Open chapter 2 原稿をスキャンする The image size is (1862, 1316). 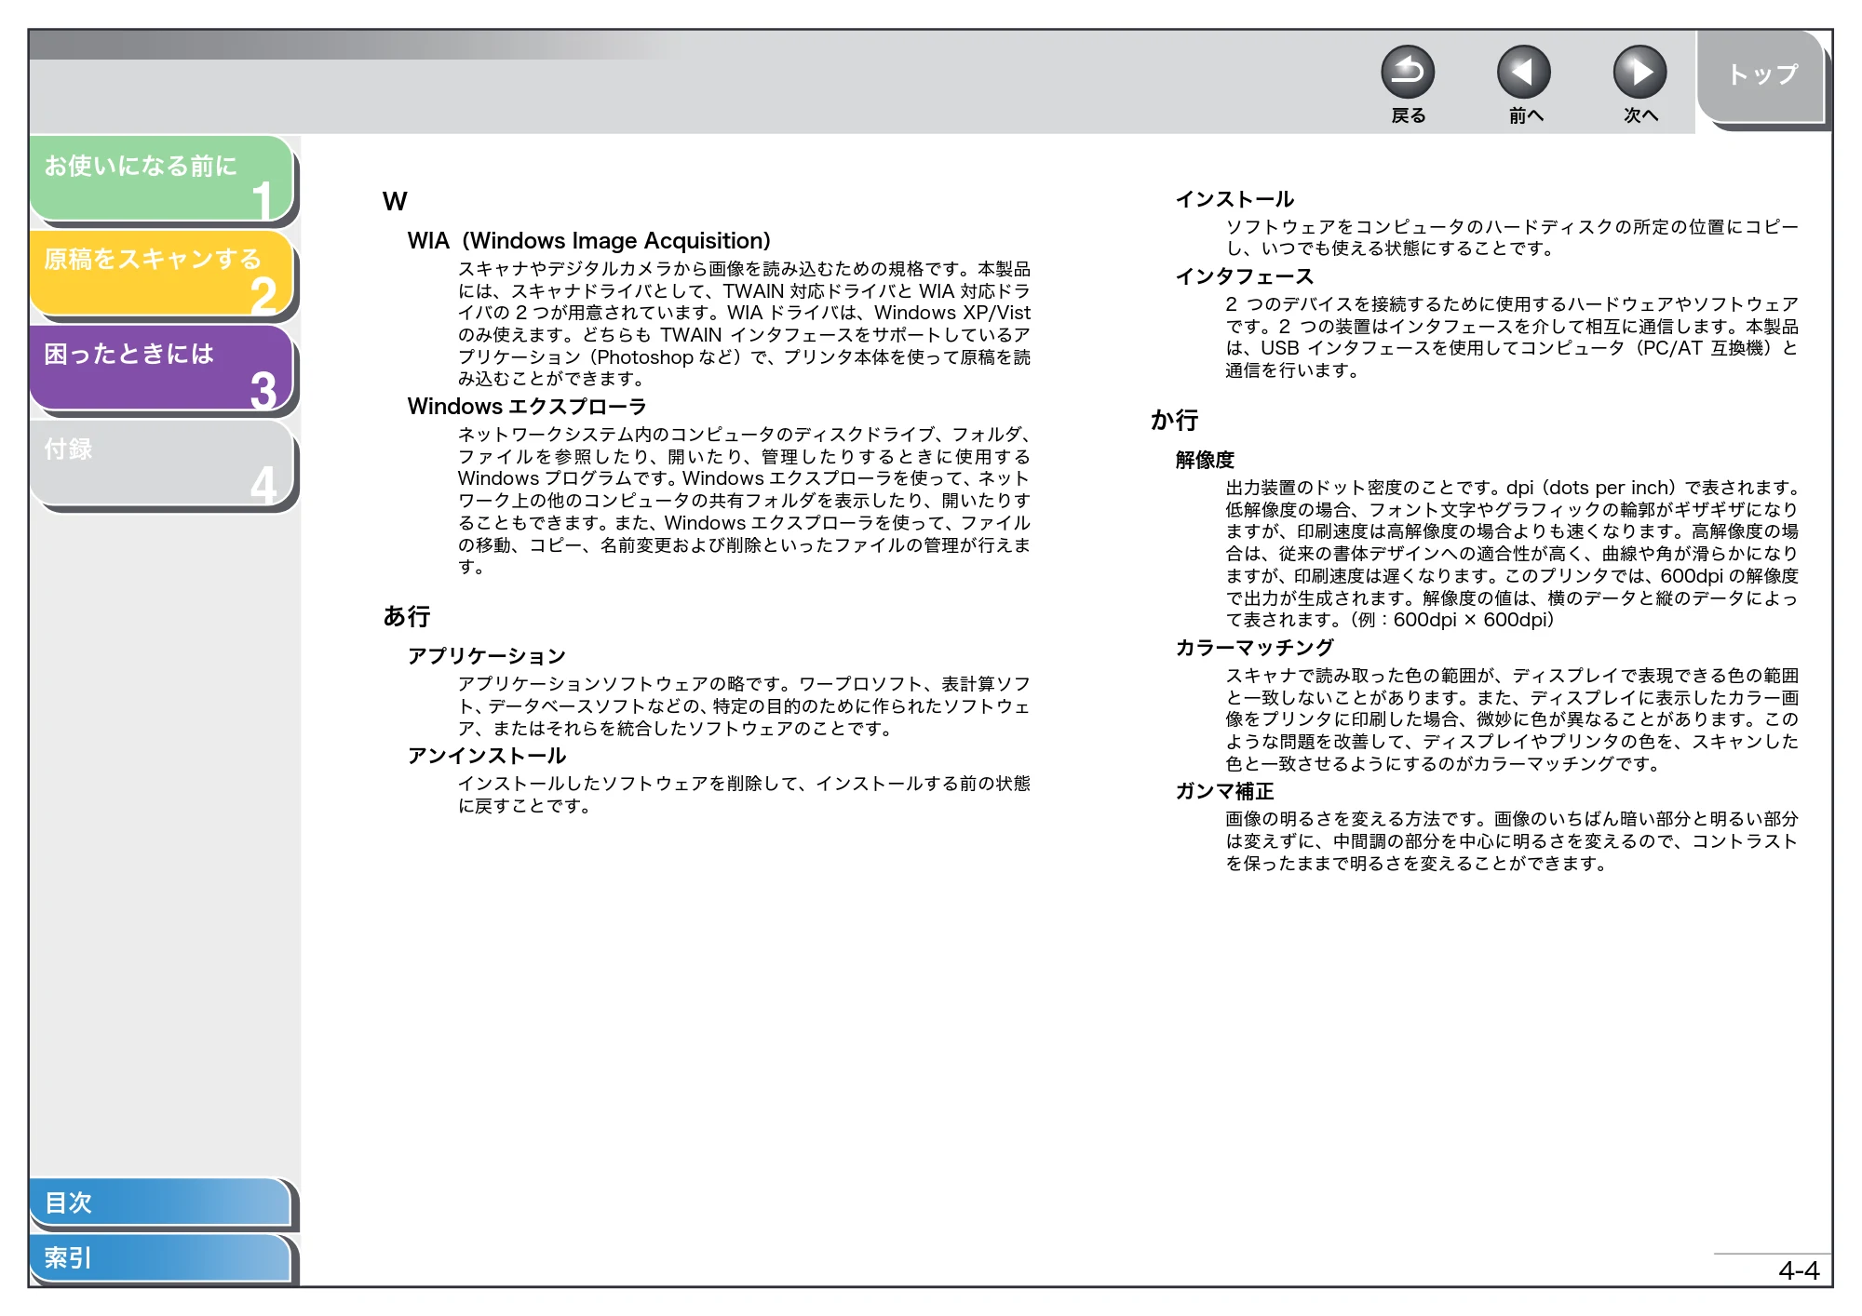click(162, 274)
